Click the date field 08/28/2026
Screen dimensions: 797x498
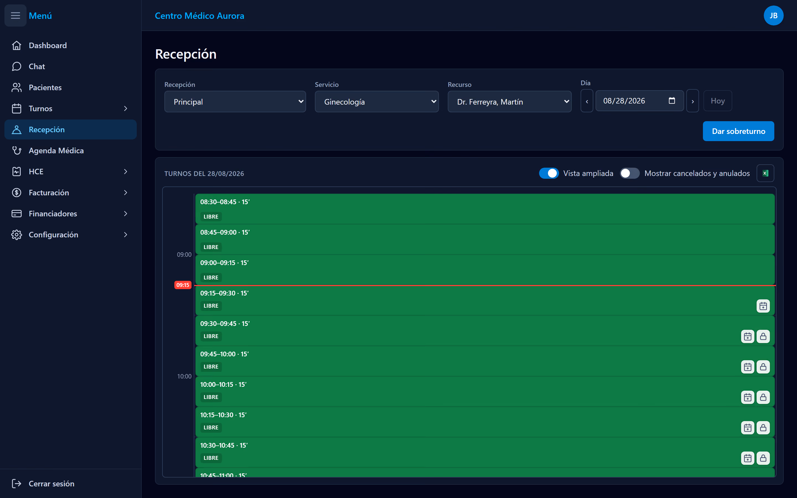(x=639, y=101)
